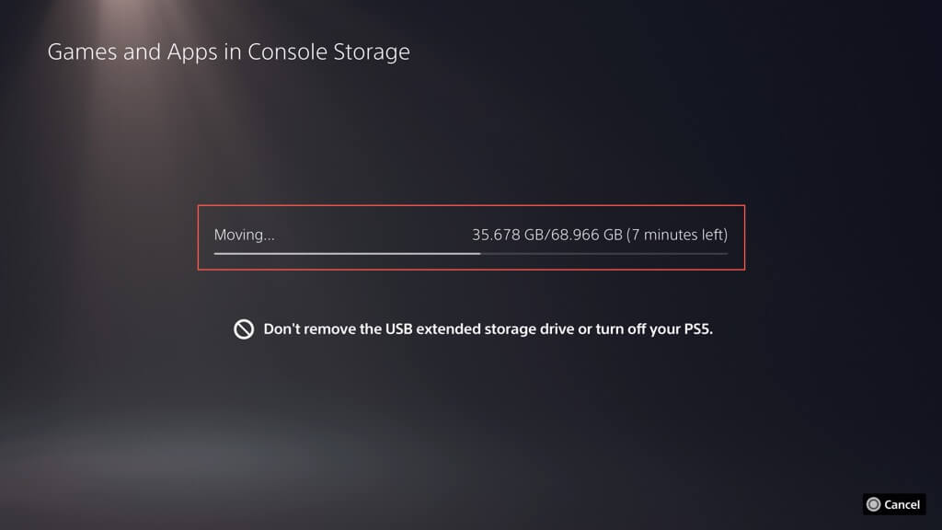Click the leading edge of the progress fill
The width and height of the screenshot is (942, 530).
[478, 253]
